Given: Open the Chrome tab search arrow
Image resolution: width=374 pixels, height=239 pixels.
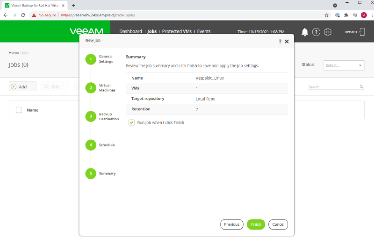Looking at the screenshot, I should click(x=335, y=5).
